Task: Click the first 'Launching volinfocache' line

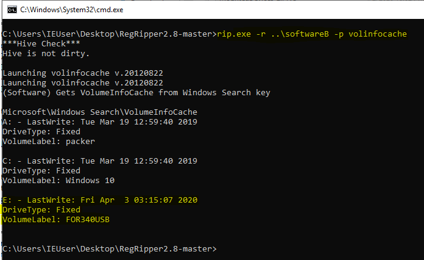Action: pos(82,73)
